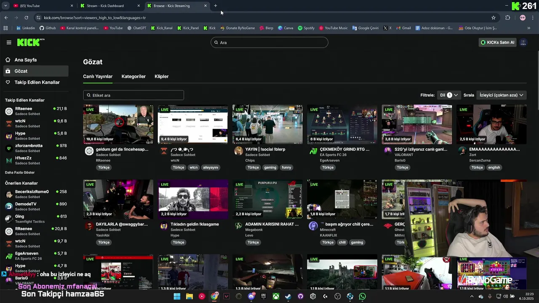539x303 pixels.
Task: Click the aileyayını tag
Action: click(211, 167)
